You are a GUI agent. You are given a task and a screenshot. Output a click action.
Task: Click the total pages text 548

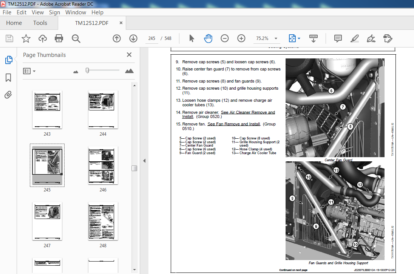pos(168,38)
